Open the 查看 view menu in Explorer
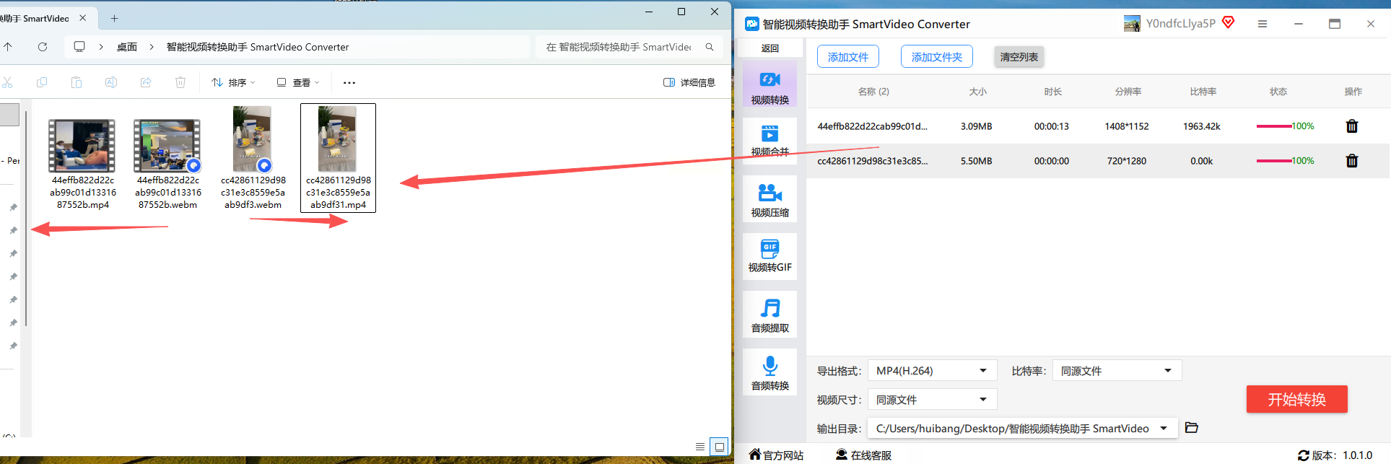The image size is (1391, 464). click(298, 83)
